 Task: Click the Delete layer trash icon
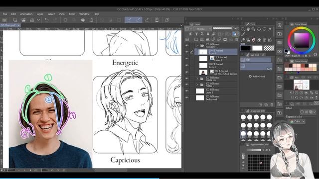pyautogui.click(x=236, y=40)
